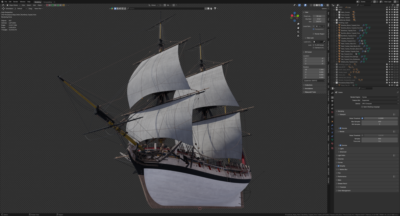
Task: Open the outliner filter funnel dropdown
Action: [x=393, y=5]
